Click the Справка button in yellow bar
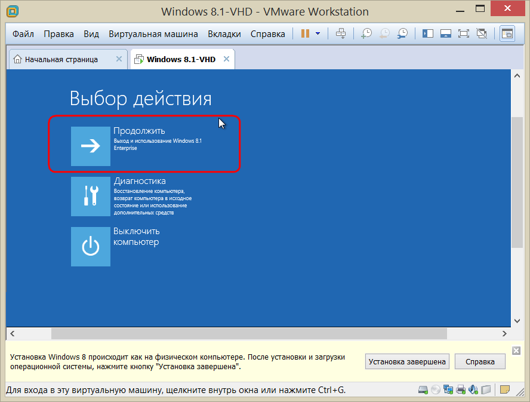The height and width of the screenshot is (402, 530). pyautogui.click(x=480, y=362)
